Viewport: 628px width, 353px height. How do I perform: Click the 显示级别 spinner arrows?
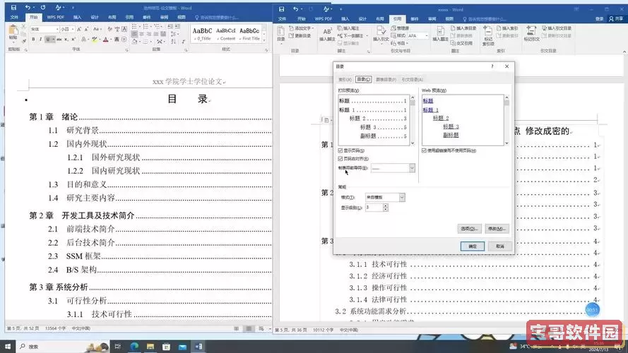[x=386, y=207]
